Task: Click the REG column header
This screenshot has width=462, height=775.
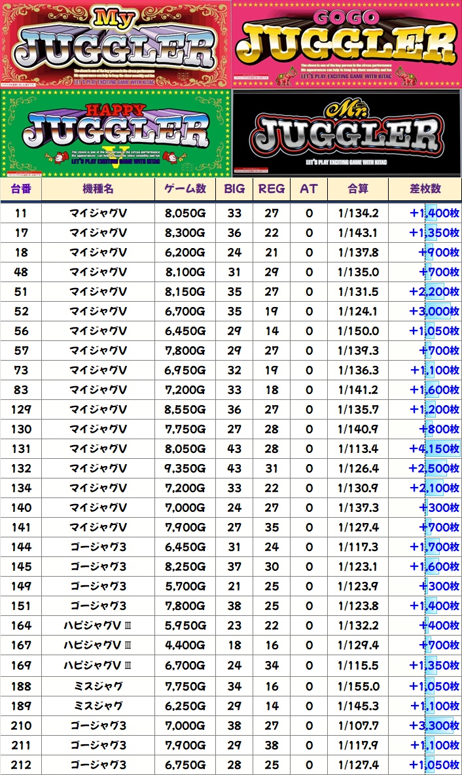Action: [272, 189]
